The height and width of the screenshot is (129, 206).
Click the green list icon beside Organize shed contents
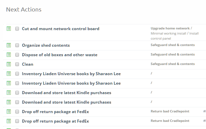pyautogui.click(x=9, y=45)
